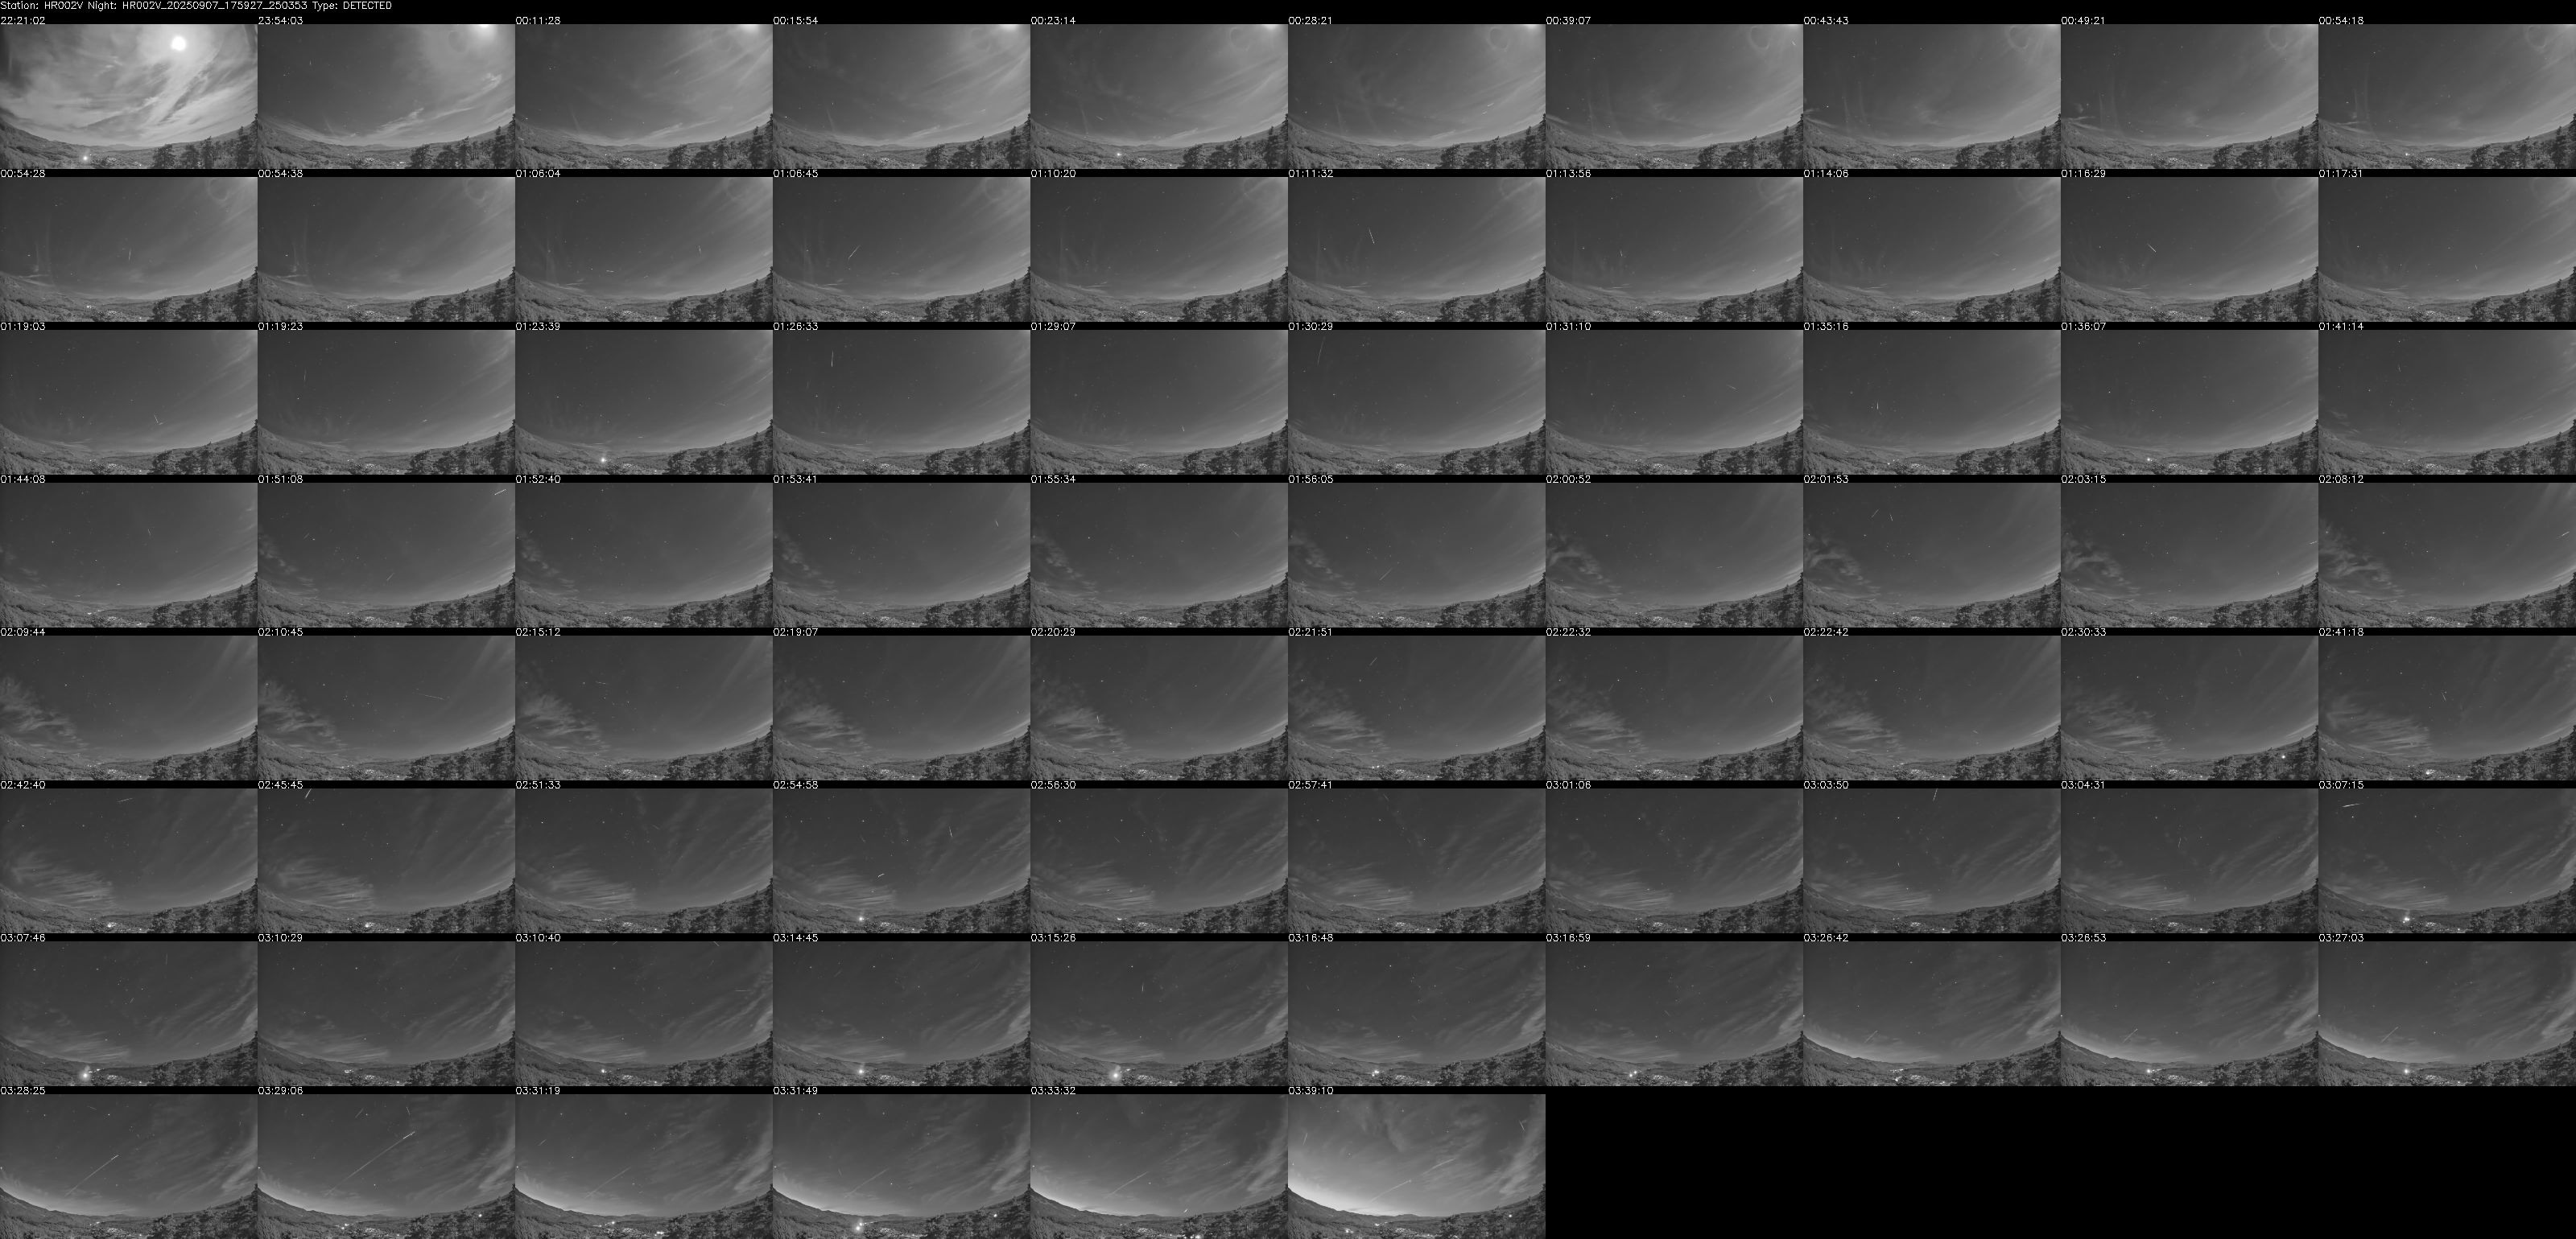Image resolution: width=2576 pixels, height=1239 pixels.
Task: Select the 00:23:14 thumbnail
Action: [x=1159, y=96]
